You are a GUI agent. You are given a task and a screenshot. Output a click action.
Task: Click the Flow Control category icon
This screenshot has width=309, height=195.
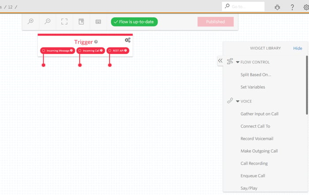click(230, 61)
